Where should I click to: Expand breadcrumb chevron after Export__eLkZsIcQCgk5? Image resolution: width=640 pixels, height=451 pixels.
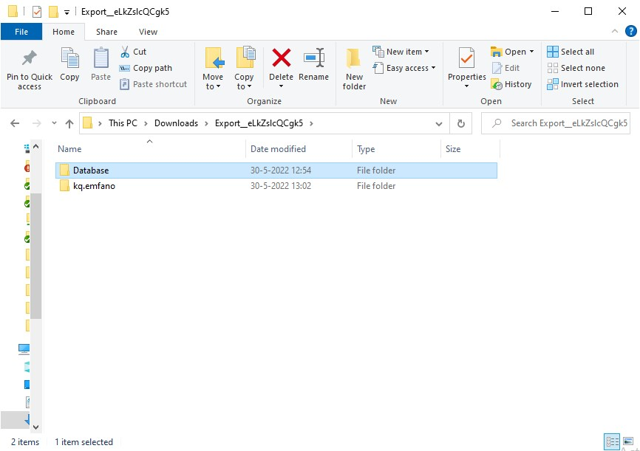click(311, 123)
